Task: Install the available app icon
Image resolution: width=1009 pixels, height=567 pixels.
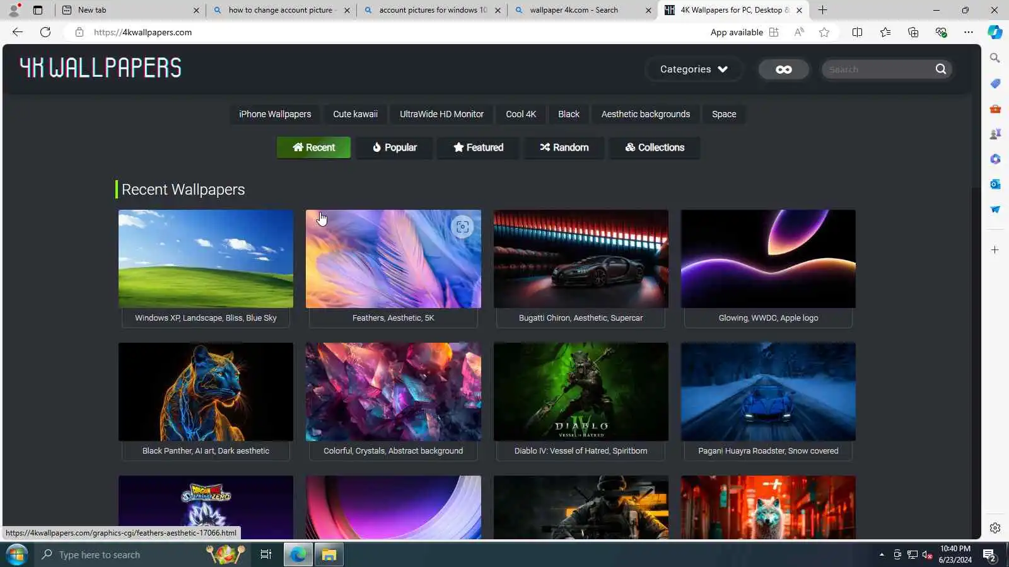Action: [774, 32]
